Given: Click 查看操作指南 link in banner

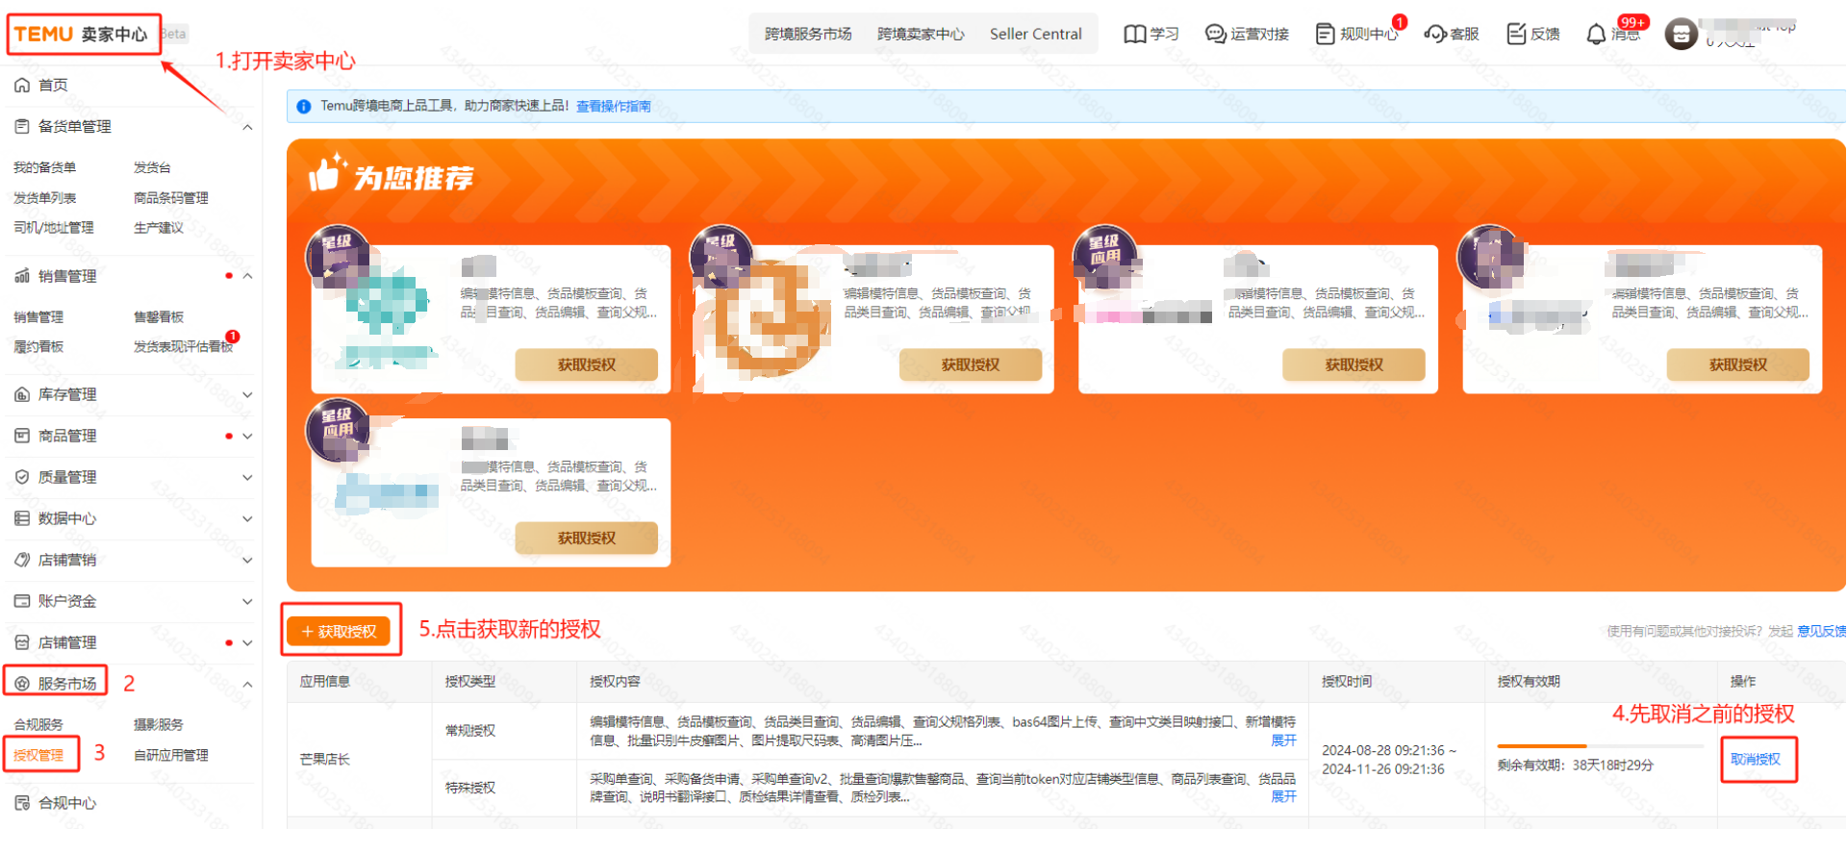Looking at the screenshot, I should click(614, 107).
